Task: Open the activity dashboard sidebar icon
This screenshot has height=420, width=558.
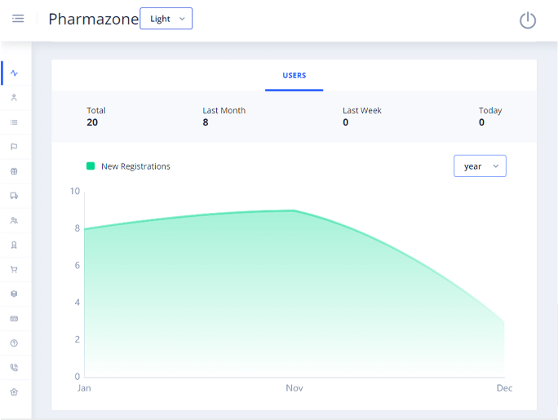Action: point(15,73)
